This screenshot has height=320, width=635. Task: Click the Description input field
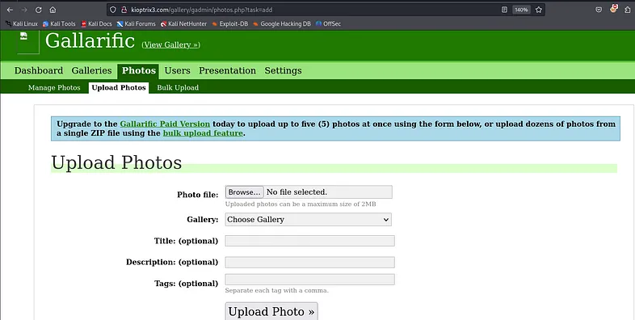[x=309, y=262]
